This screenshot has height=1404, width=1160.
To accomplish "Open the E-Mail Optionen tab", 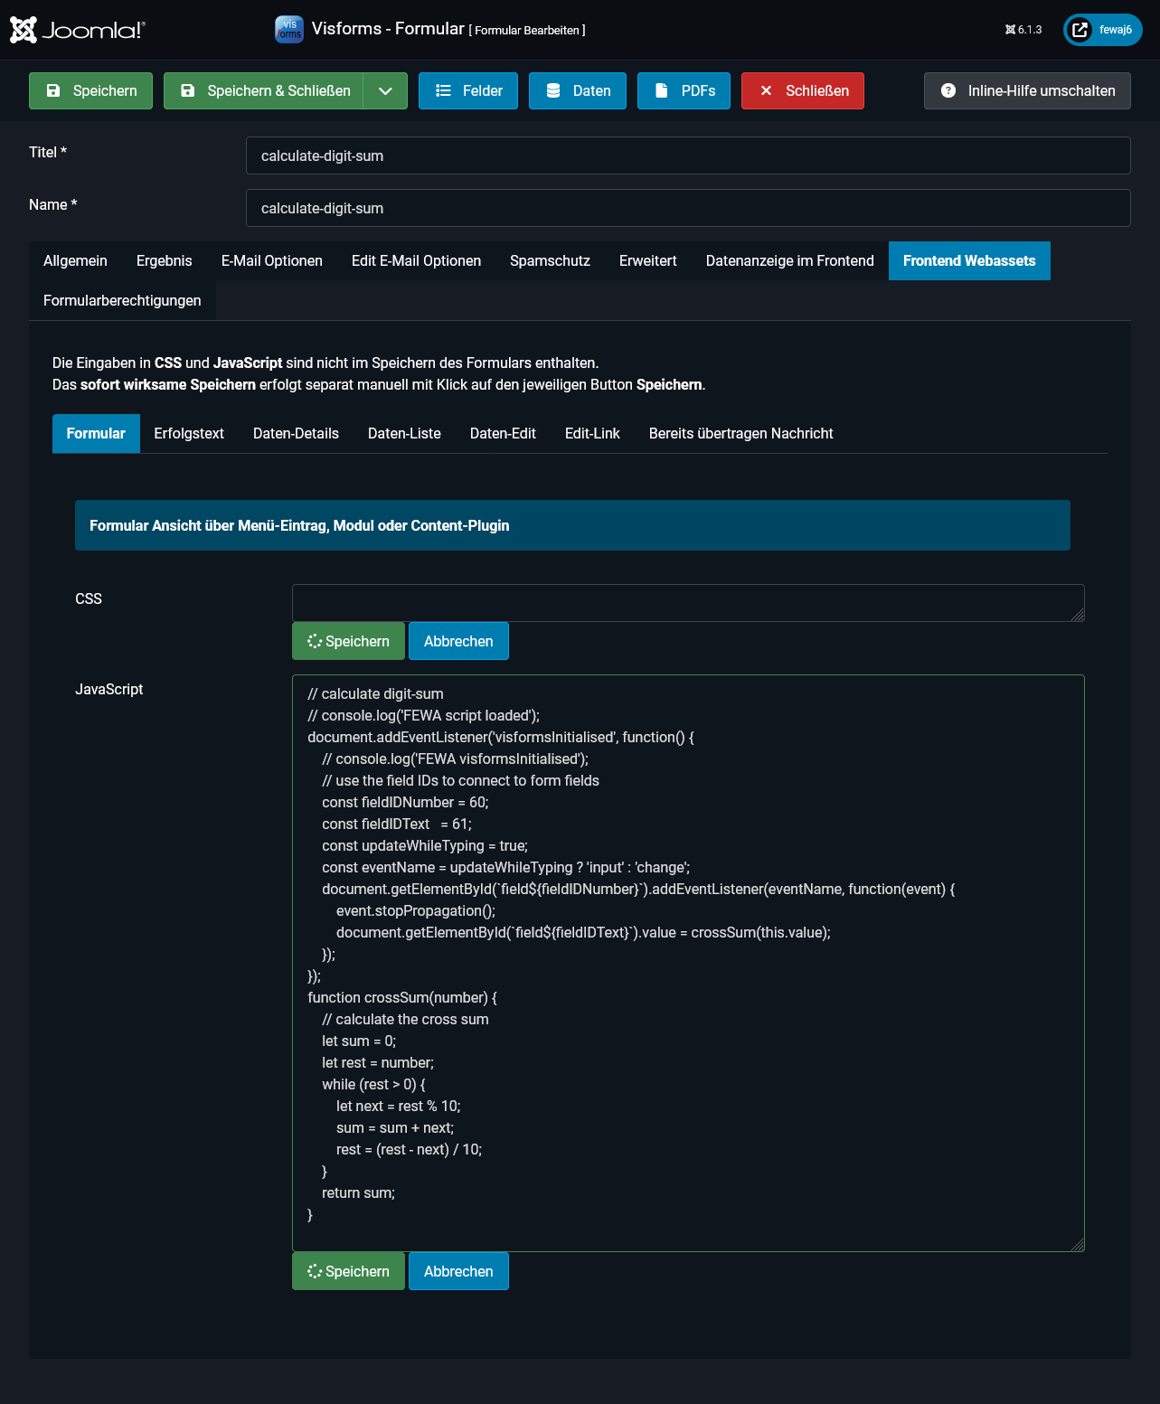I will click(x=272, y=260).
